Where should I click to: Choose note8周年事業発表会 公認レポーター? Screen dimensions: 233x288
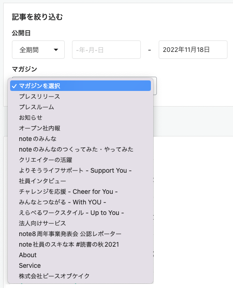[x=80, y=234]
